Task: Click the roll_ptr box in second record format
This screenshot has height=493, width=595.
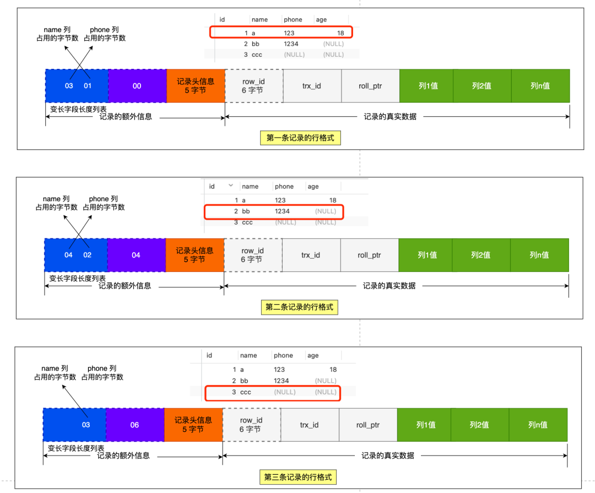Action: (370, 255)
